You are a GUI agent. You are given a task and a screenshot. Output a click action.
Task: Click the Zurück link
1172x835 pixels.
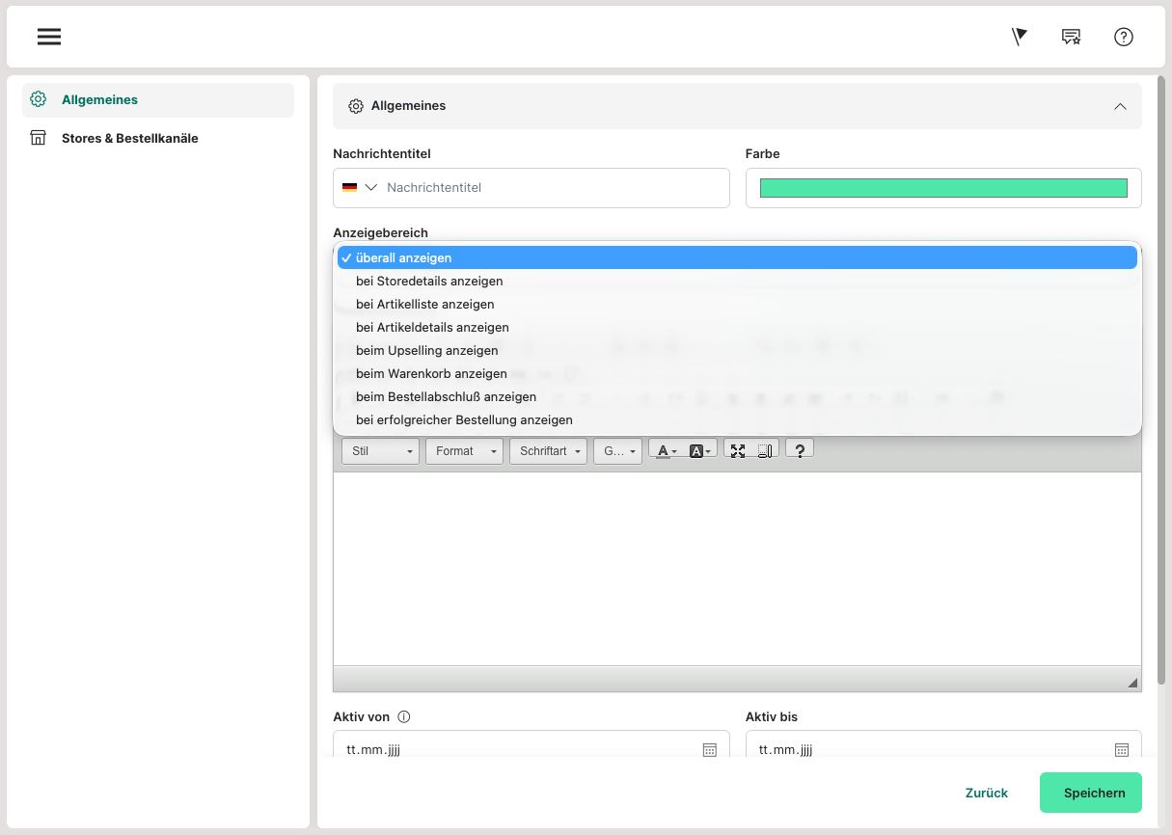tap(986, 793)
